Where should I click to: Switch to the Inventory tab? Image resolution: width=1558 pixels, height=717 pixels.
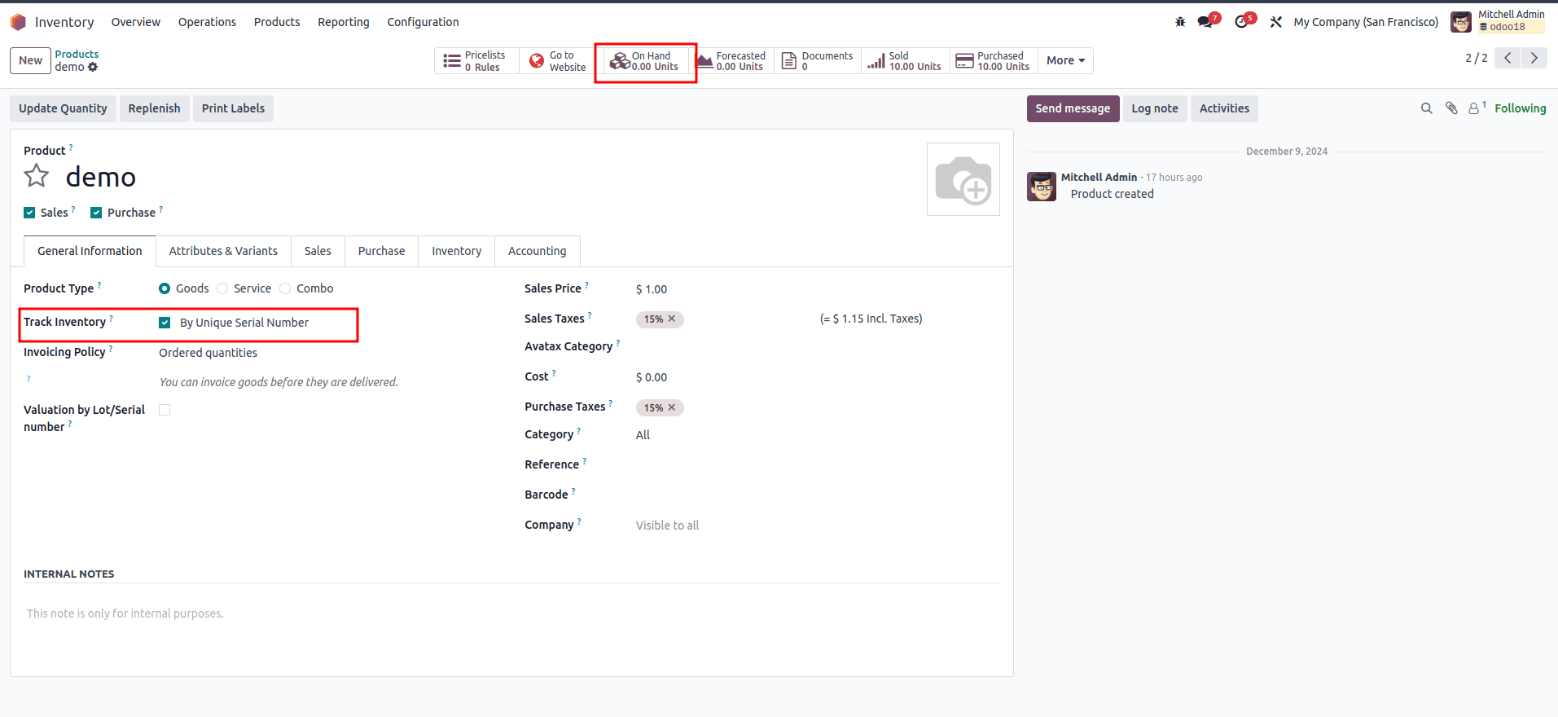tap(456, 251)
